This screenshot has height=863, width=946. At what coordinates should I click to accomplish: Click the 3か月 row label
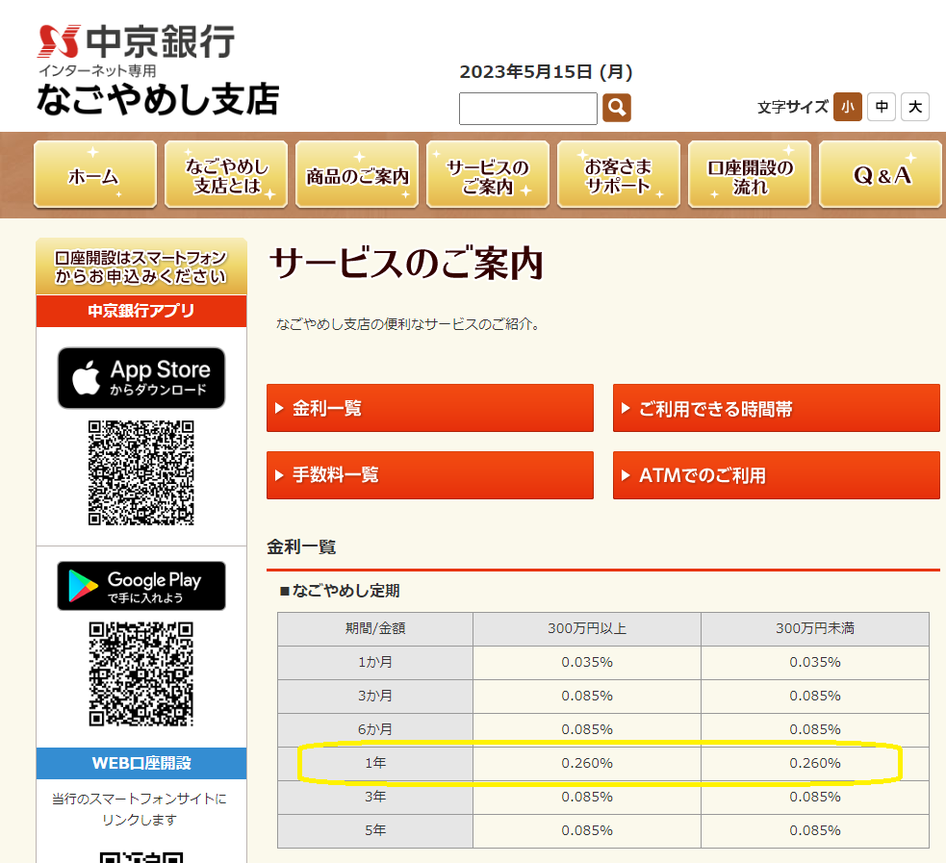point(375,697)
